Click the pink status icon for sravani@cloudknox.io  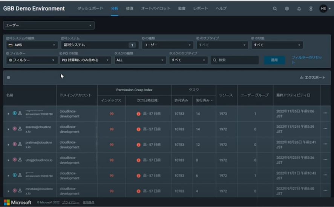[x=15, y=129]
